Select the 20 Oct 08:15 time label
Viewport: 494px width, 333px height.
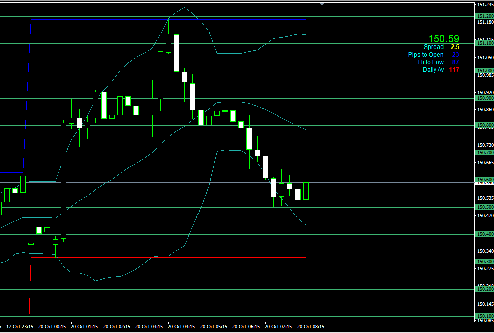(311, 326)
